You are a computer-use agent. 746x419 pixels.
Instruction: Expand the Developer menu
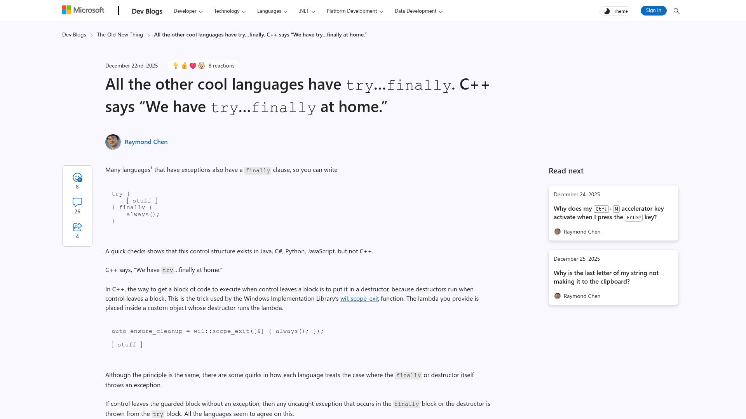point(188,11)
